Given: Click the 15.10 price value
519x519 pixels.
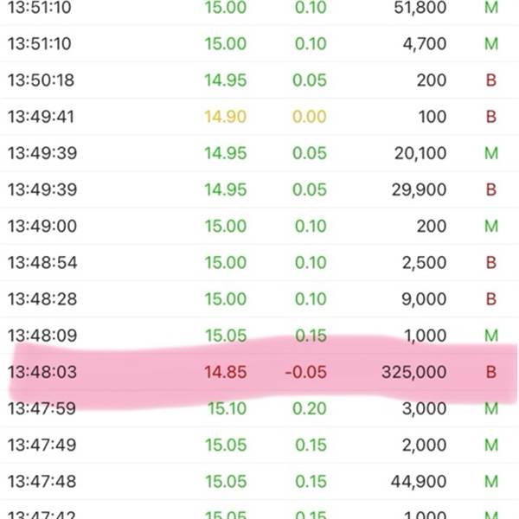Looking at the screenshot, I should tap(226, 408).
